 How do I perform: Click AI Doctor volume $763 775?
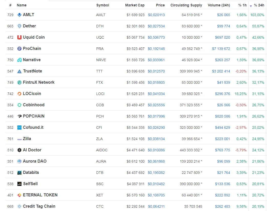222,150
